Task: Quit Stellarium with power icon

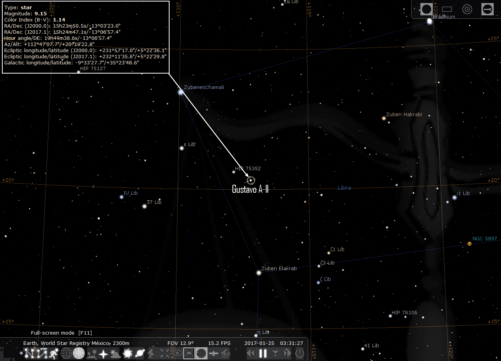Action: [x=300, y=353]
